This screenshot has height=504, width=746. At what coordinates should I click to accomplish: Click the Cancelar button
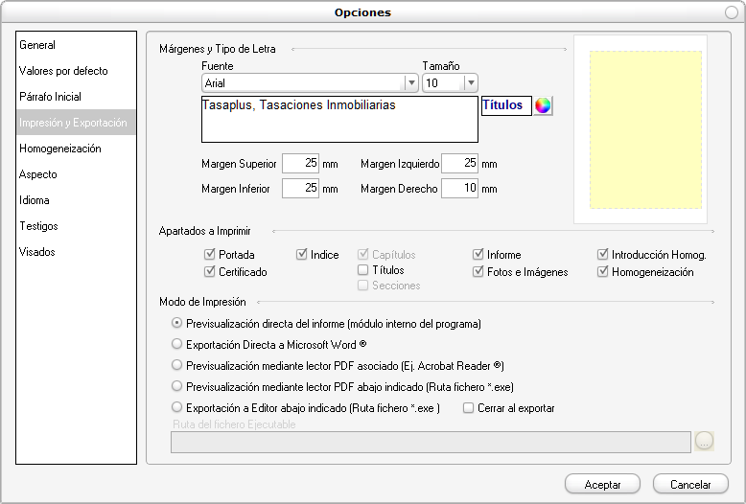click(x=689, y=485)
